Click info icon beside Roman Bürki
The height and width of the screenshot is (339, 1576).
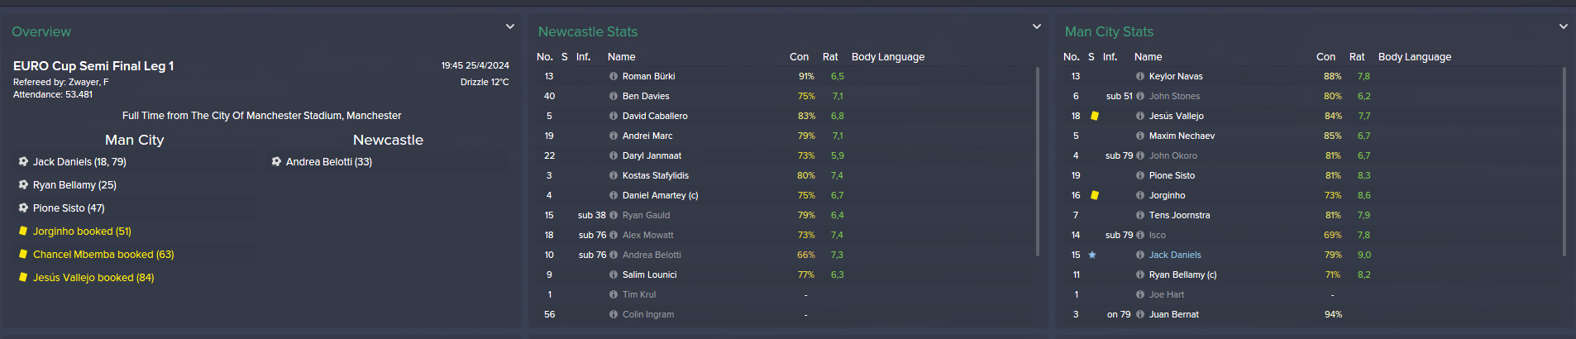614,76
